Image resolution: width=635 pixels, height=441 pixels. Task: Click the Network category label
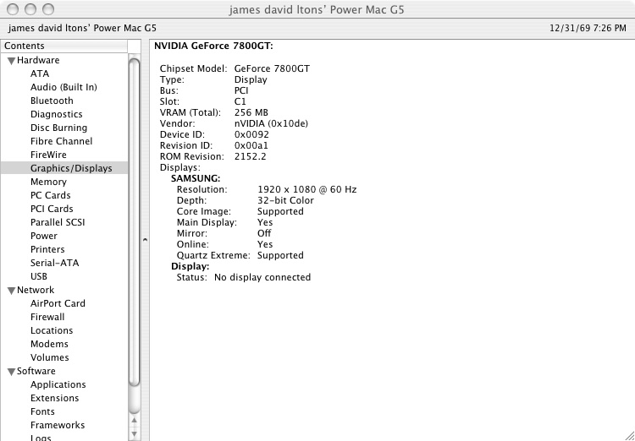click(x=36, y=291)
